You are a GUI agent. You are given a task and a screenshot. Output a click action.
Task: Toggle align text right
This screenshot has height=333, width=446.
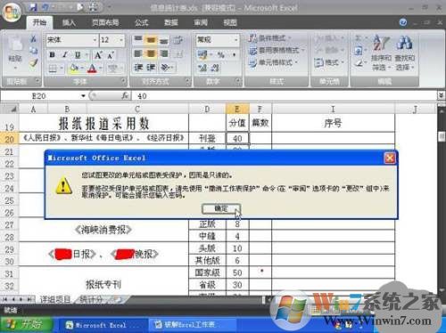coord(164,53)
